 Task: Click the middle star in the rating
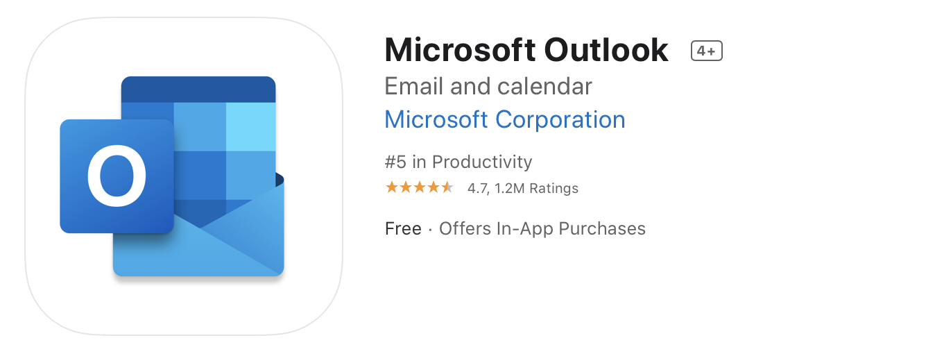[420, 187]
